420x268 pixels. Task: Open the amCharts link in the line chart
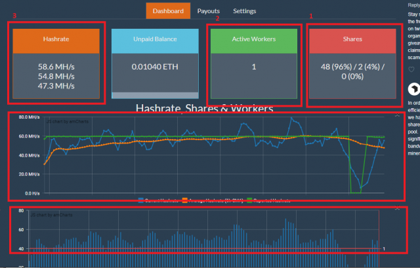(x=62, y=121)
